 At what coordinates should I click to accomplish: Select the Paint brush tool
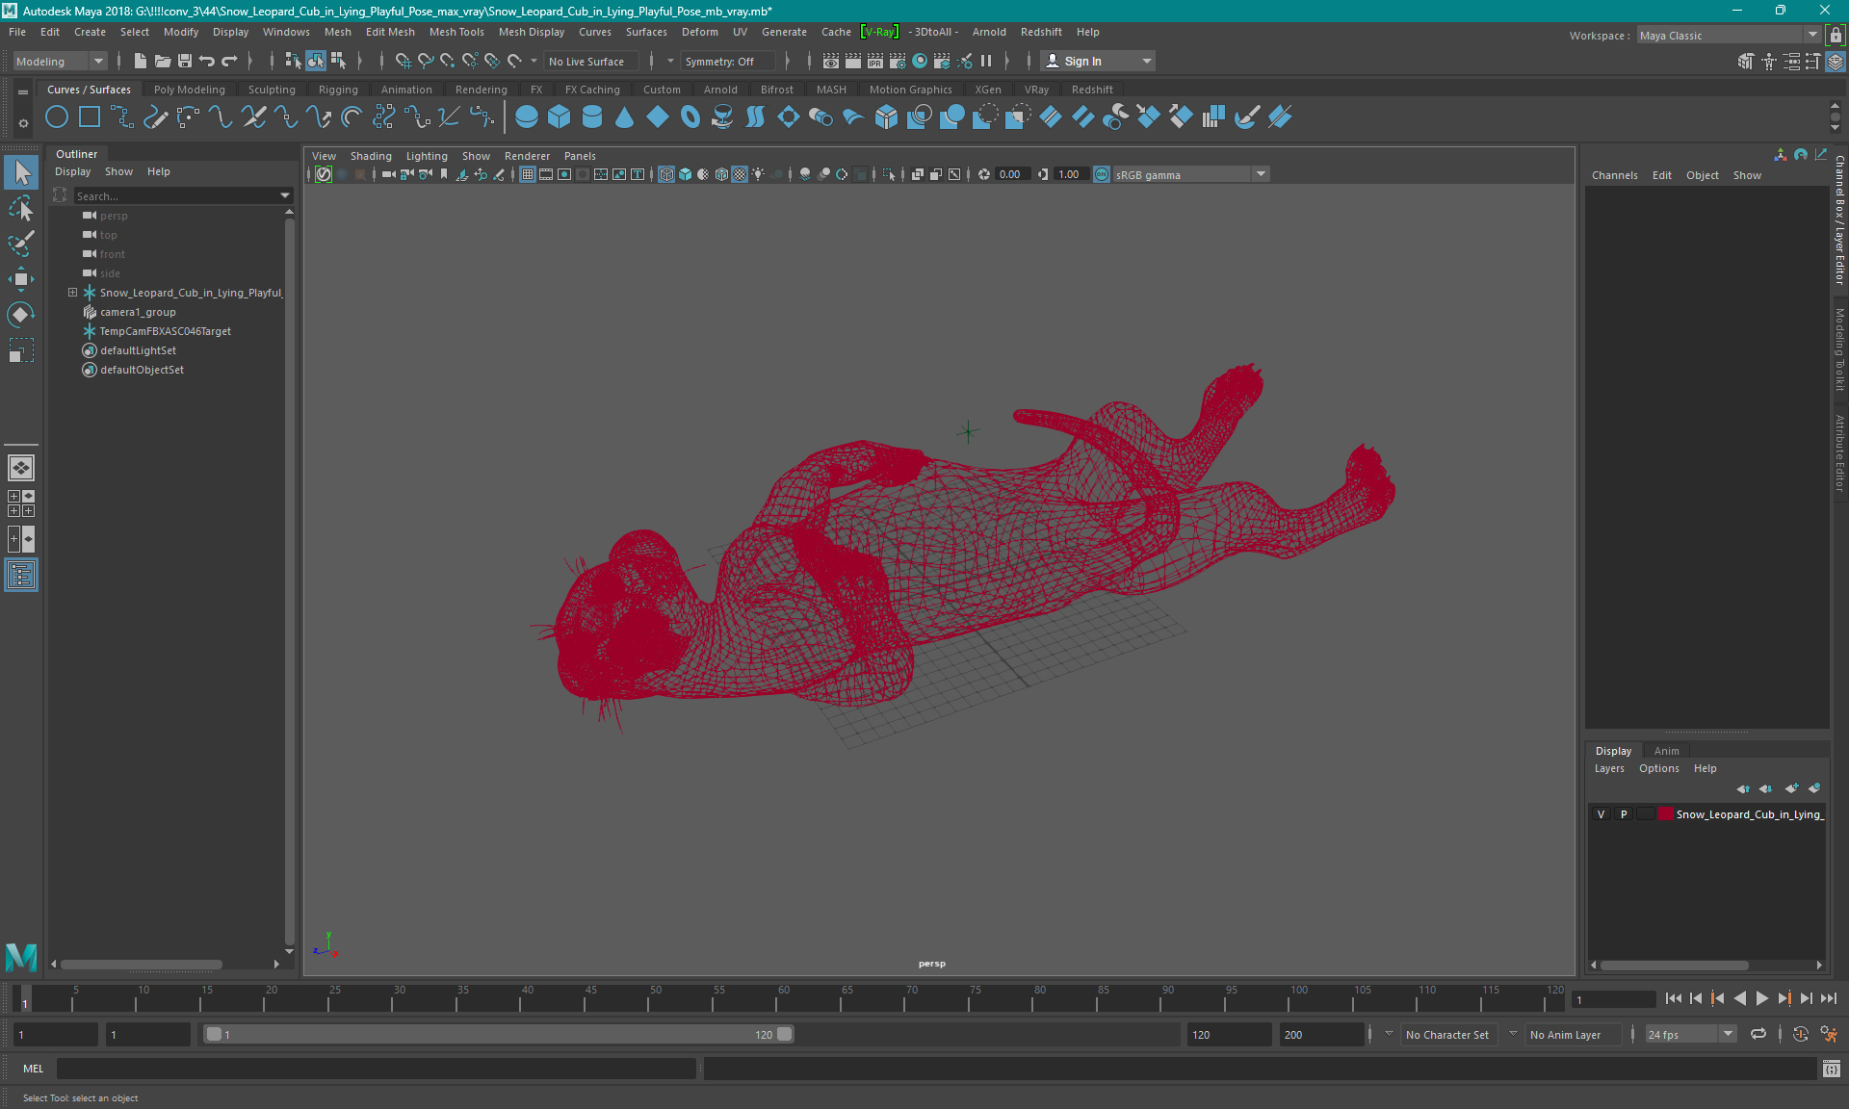20,242
